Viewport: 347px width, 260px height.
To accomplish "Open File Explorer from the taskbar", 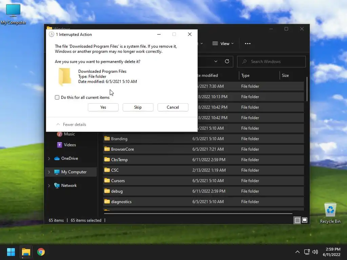I will [x=26, y=252].
